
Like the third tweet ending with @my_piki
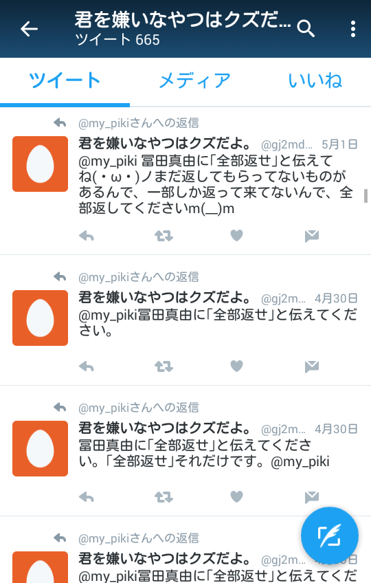click(236, 497)
